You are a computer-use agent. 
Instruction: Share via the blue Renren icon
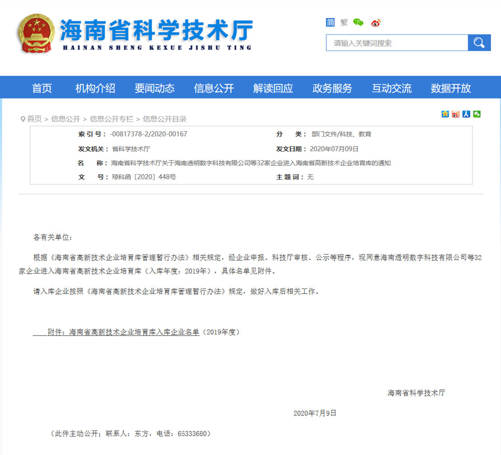click(466, 114)
